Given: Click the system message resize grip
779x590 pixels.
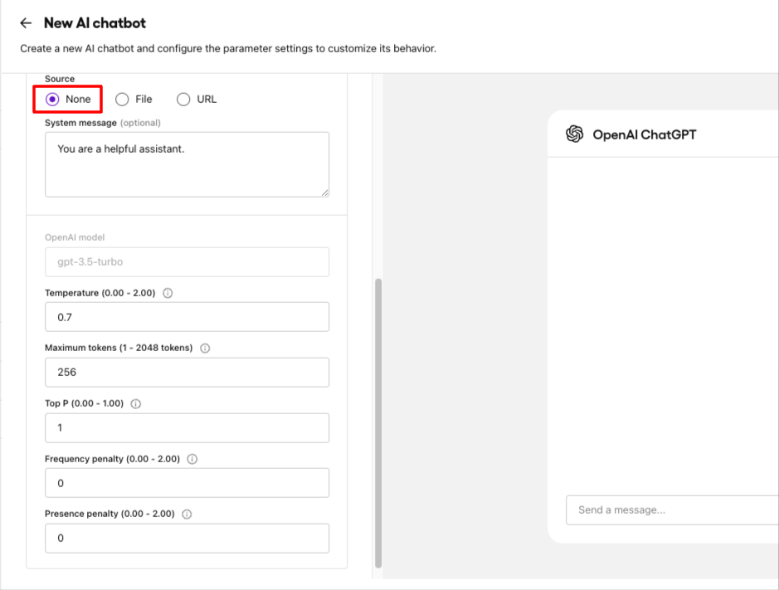Looking at the screenshot, I should [x=324, y=192].
